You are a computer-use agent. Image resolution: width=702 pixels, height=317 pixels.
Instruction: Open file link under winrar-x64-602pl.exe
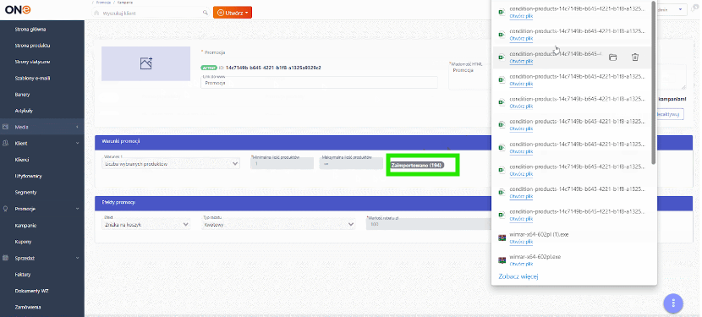(521, 264)
